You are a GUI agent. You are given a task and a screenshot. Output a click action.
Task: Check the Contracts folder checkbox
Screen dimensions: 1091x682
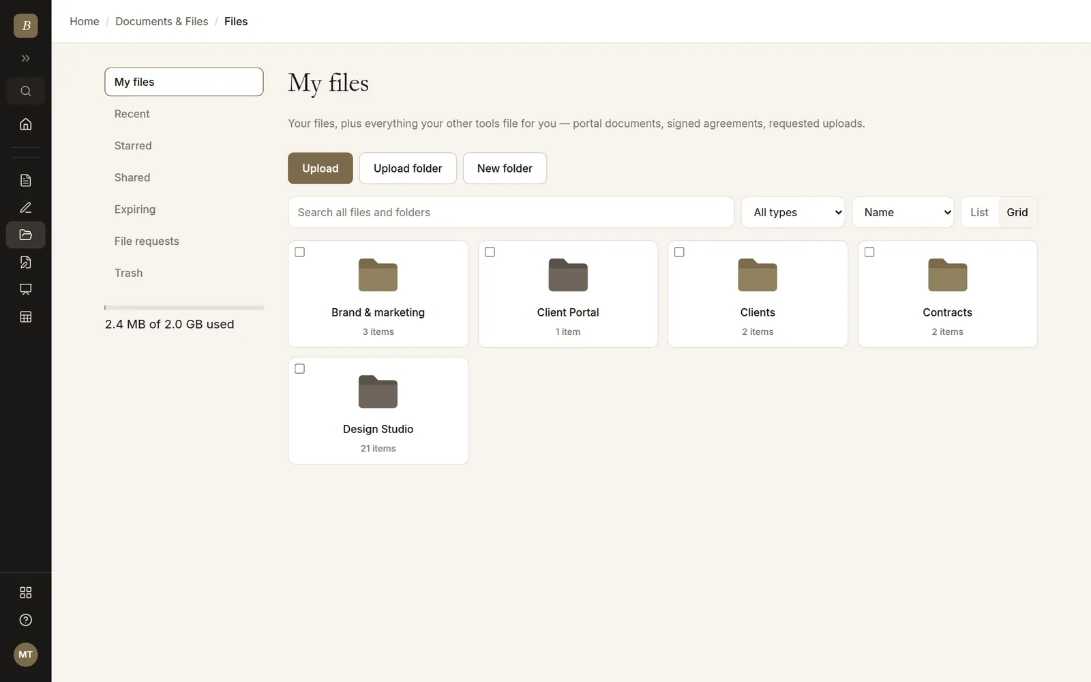(x=869, y=252)
